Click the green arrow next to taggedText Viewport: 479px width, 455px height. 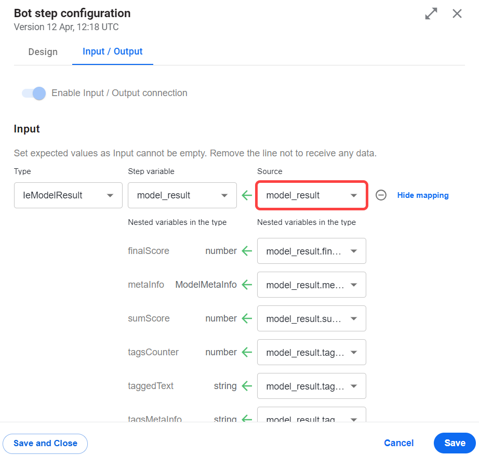pos(247,386)
